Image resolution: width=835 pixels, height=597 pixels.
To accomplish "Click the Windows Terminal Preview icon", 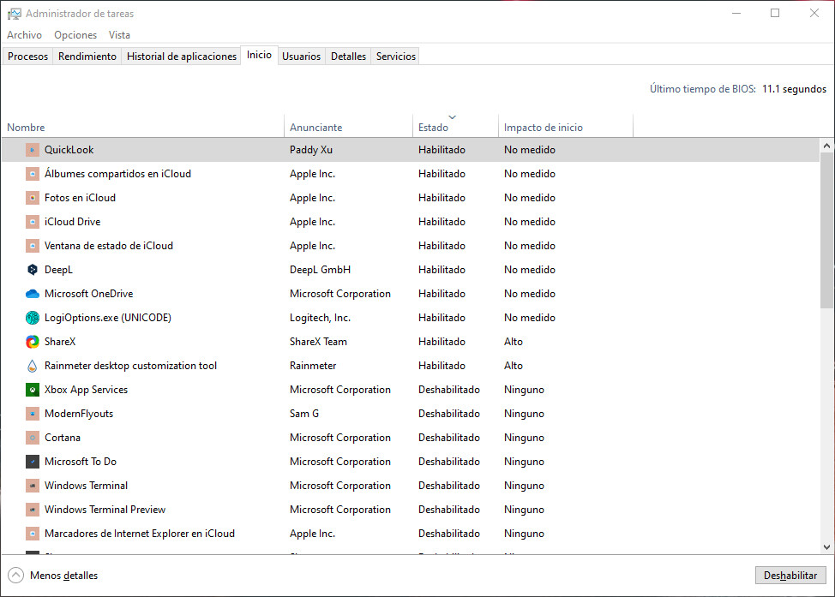I will pyautogui.click(x=33, y=509).
